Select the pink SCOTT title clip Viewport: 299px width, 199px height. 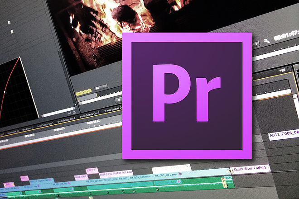coord(92,170)
